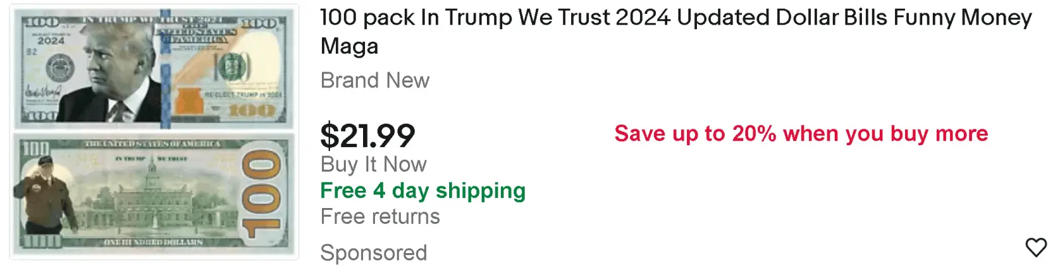The height and width of the screenshot is (267, 1060).
Task: Click the "2024" text on front bill
Action: pos(50,40)
